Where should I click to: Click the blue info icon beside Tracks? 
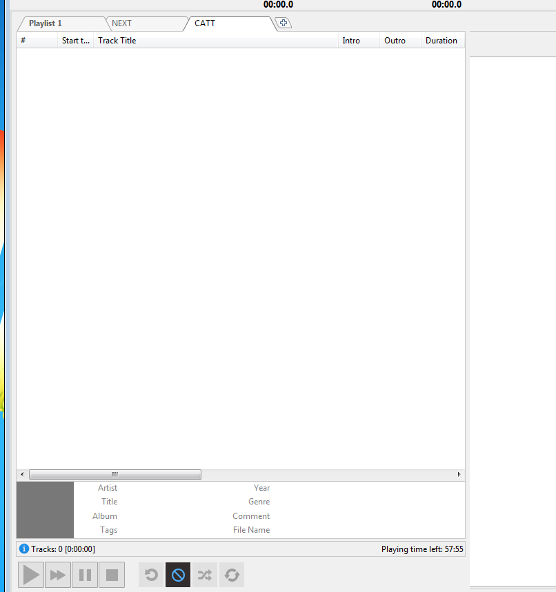[24, 549]
